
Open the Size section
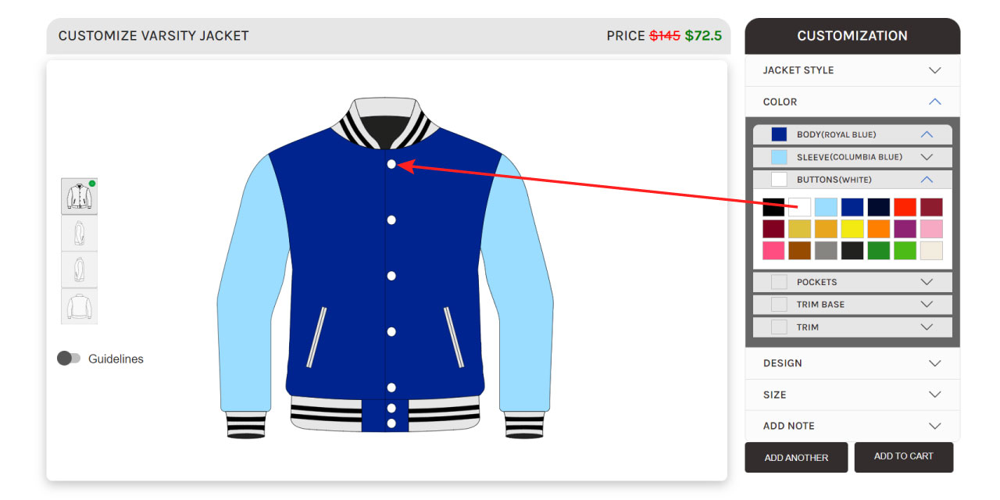[852, 395]
